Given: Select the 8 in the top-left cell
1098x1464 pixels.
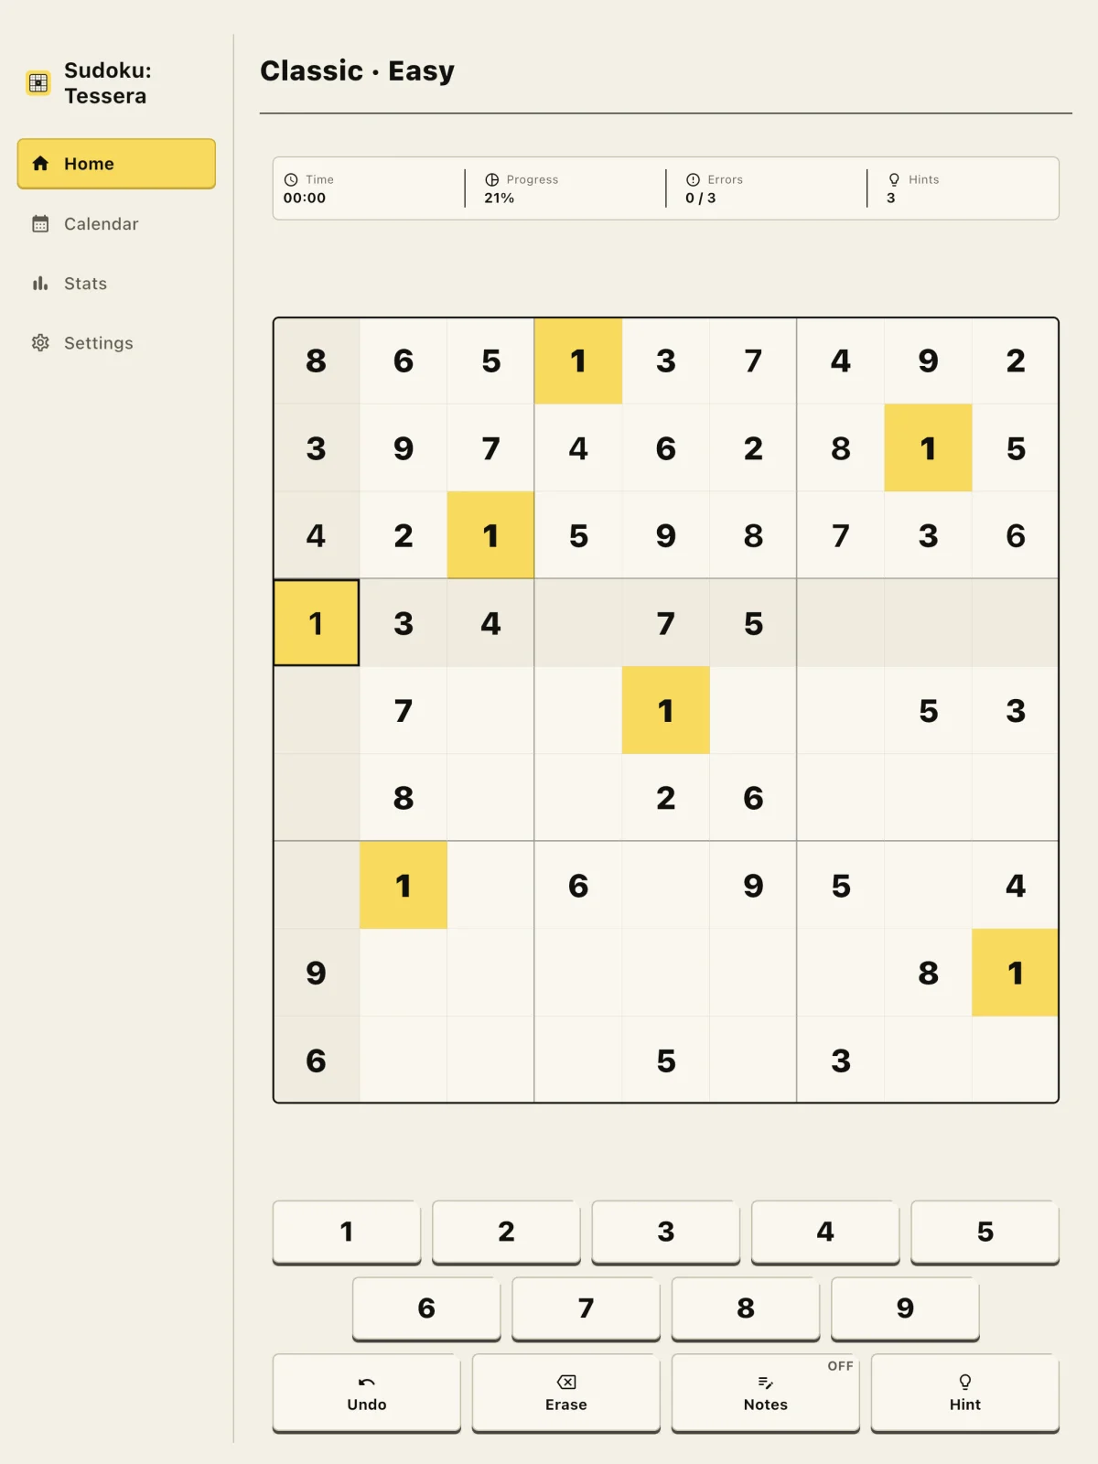Looking at the screenshot, I should (316, 361).
